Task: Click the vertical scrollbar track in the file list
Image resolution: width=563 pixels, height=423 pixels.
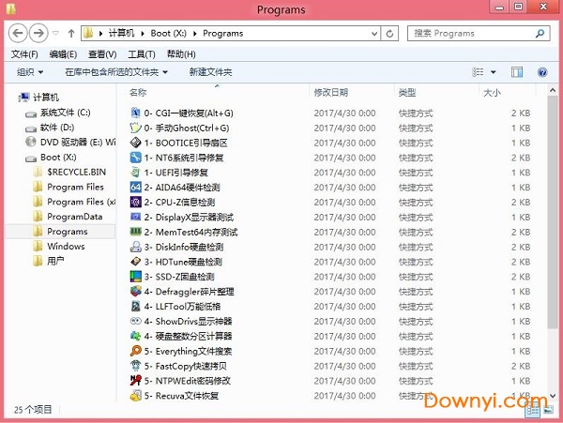Action: (553, 359)
